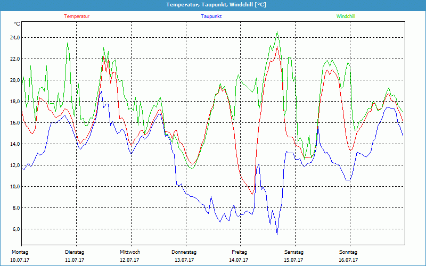Click the 12,0 y-axis value

[x=15, y=165]
